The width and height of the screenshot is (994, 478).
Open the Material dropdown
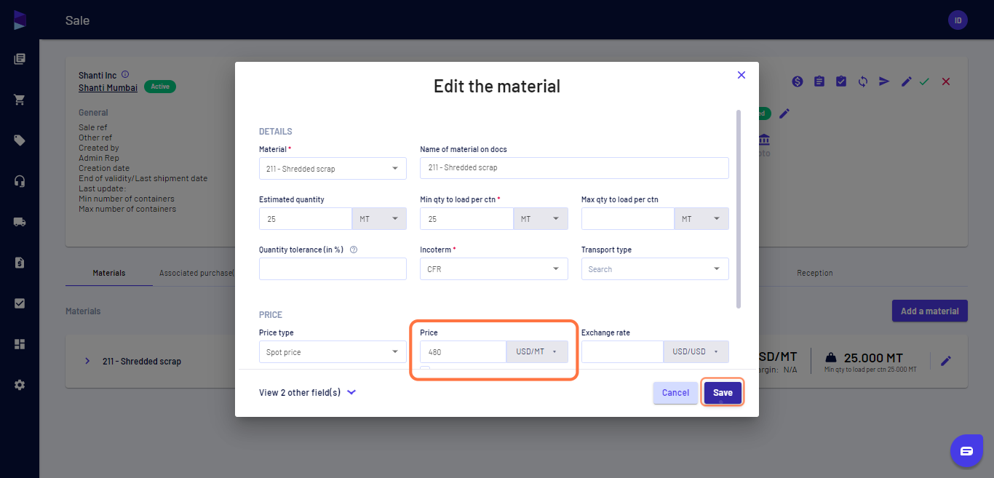point(333,168)
